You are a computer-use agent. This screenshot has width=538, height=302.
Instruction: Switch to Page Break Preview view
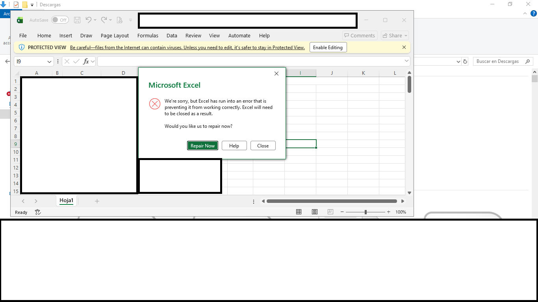coord(330,212)
